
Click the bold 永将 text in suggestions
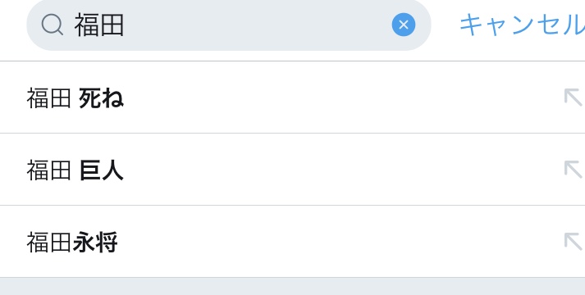95,243
